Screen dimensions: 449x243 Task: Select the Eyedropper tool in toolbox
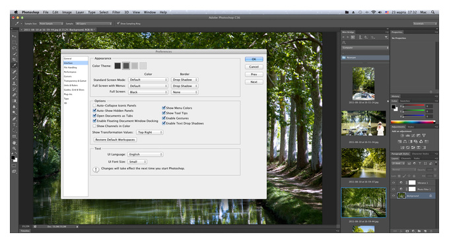tap(14, 66)
